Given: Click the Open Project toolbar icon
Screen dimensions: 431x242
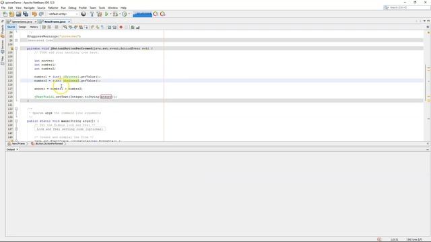Looking at the screenshot, I should pyautogui.click(x=19, y=14).
